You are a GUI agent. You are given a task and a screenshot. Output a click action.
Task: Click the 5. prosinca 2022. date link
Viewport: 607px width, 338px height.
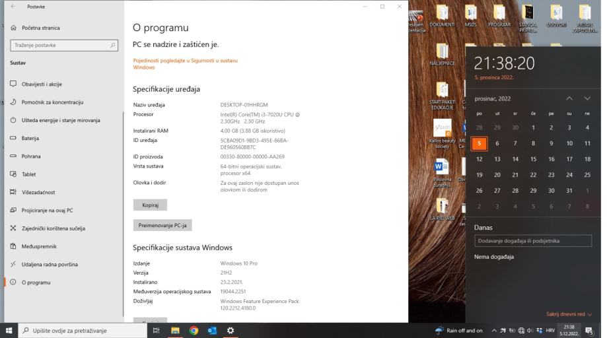(494, 77)
